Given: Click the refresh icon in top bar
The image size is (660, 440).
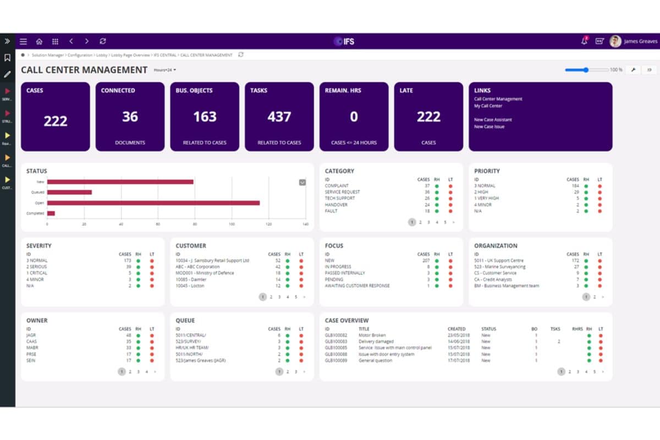Looking at the screenshot, I should (103, 41).
